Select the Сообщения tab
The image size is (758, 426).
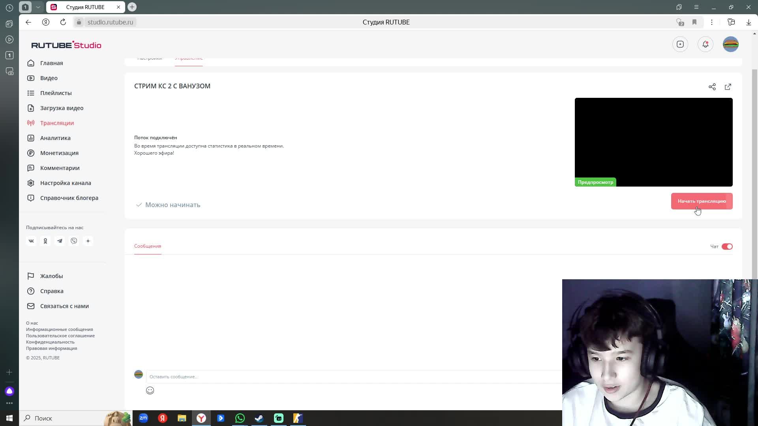[x=148, y=246]
